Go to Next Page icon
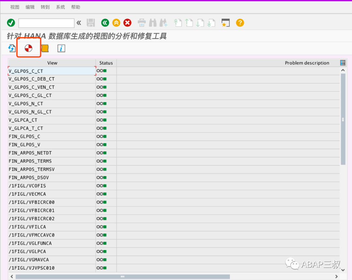This screenshot has width=352, height=280. 200,23
